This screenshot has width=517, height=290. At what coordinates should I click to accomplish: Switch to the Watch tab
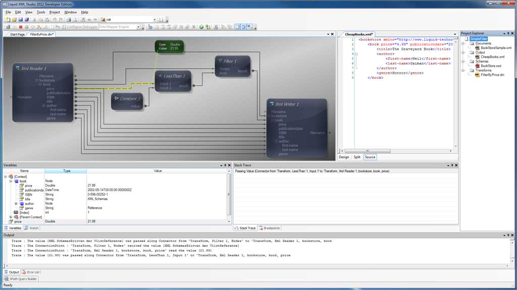(x=32, y=228)
